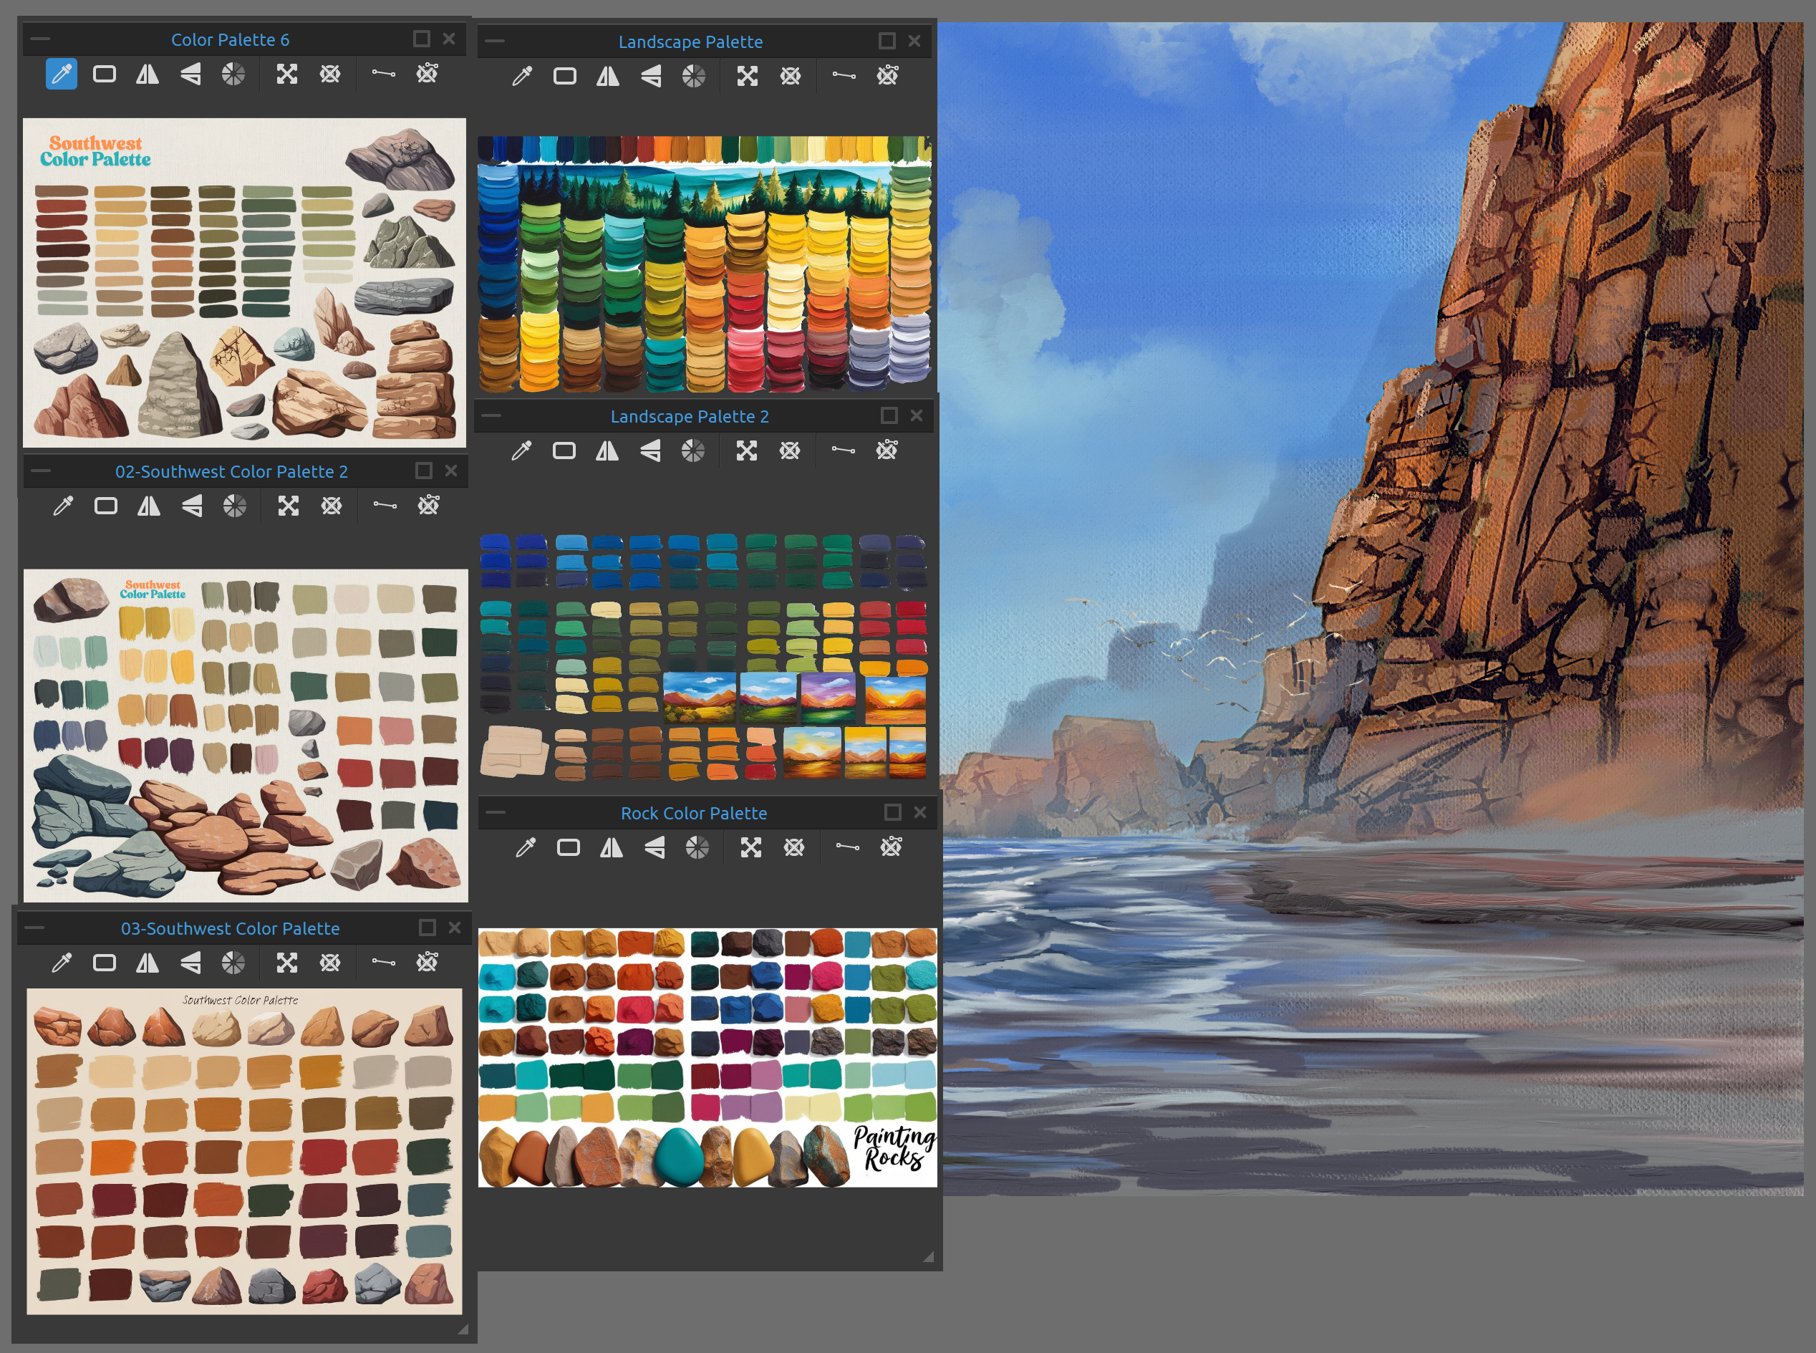Remove guide lines in Landscape Palette panel
1816x1353 pixels.
887,76
